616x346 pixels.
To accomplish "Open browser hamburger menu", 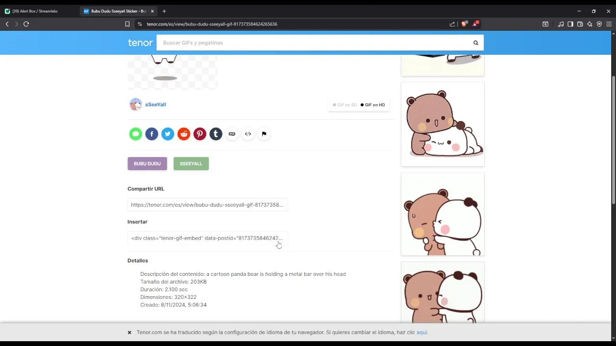I will tap(609, 24).
